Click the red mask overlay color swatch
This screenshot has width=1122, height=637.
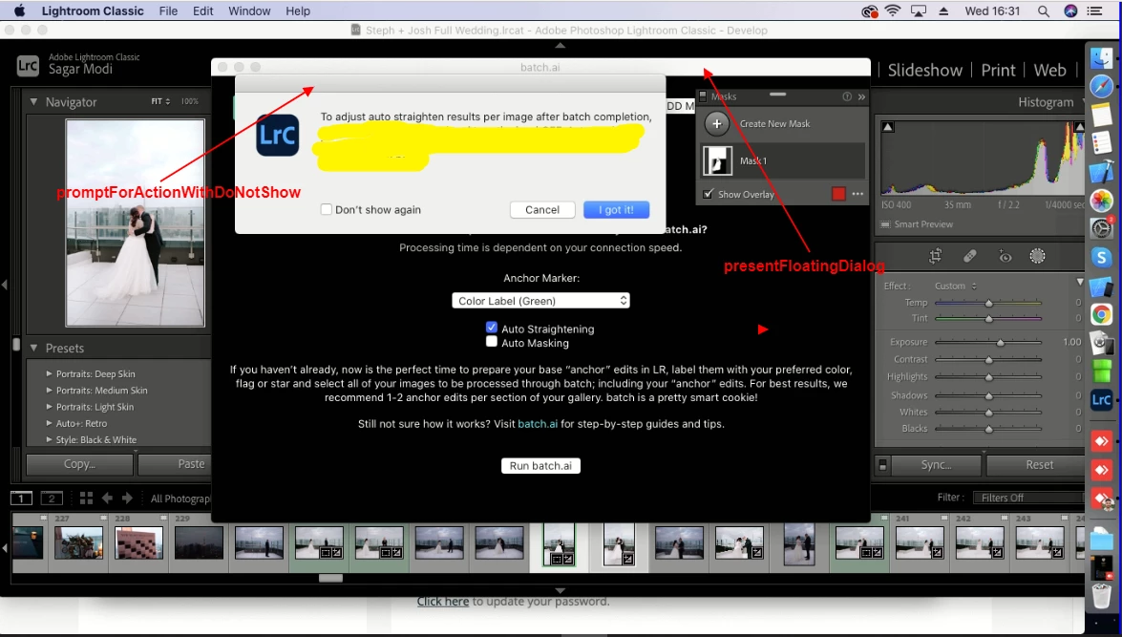pos(838,194)
